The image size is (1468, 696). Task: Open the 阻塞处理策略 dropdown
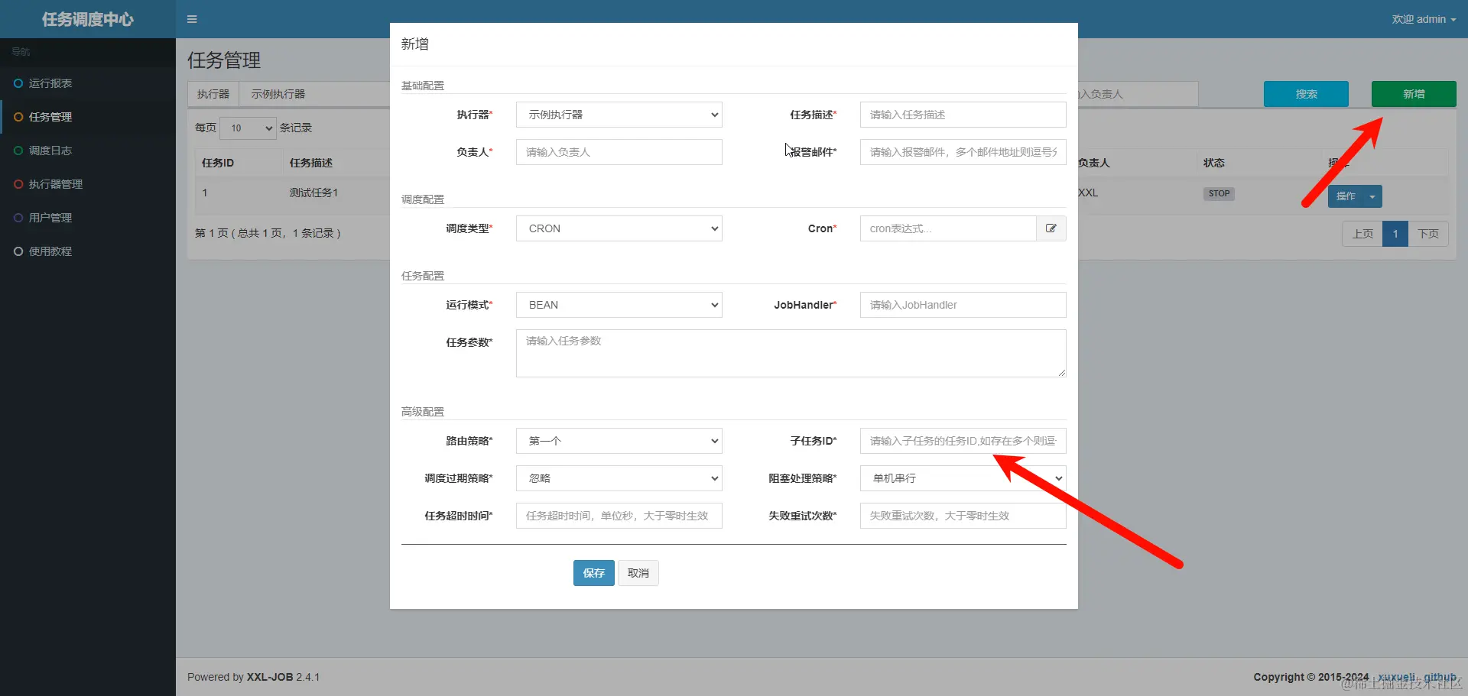(x=963, y=478)
